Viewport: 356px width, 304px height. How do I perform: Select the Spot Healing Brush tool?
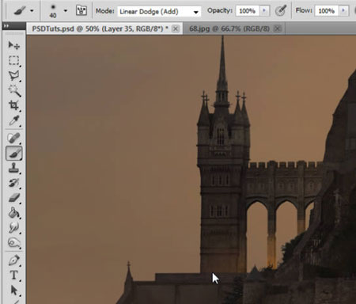[x=13, y=138]
